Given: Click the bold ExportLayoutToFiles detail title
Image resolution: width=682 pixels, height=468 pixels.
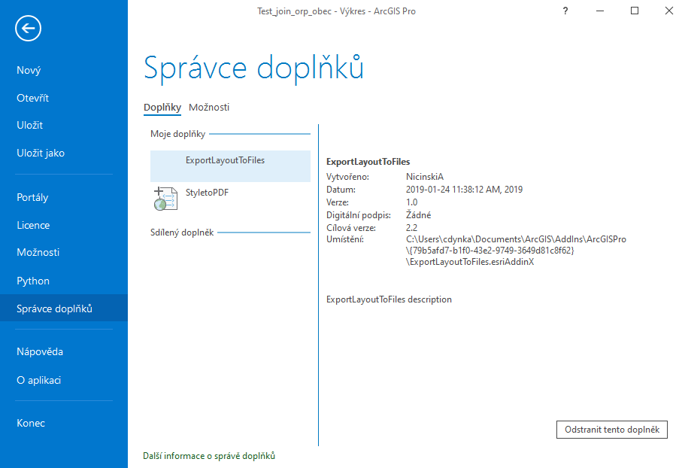Looking at the screenshot, I should (368, 162).
